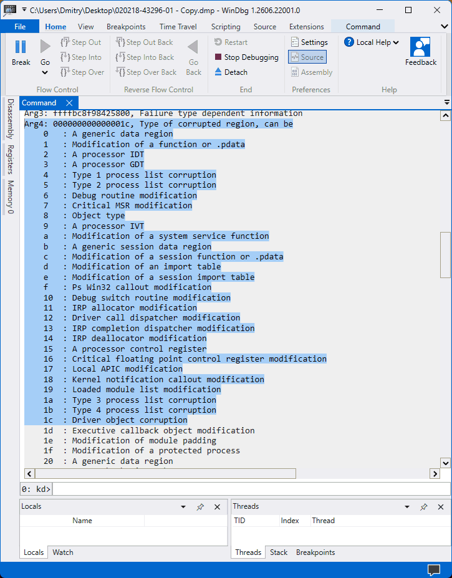
Task: Close the Command window tab
Action: [x=69, y=103]
